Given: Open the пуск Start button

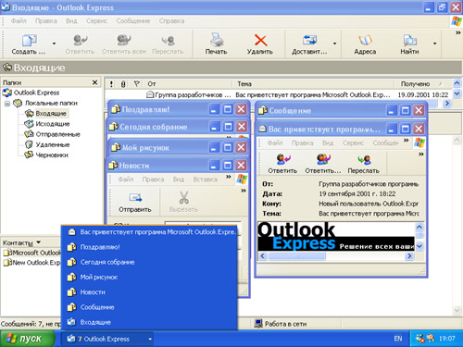Looking at the screenshot, I should tap(27, 339).
